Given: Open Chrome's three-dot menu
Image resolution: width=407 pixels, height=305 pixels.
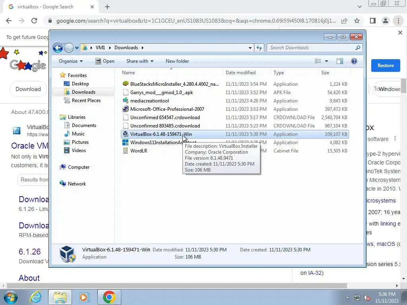Looking at the screenshot, I should (x=398, y=21).
